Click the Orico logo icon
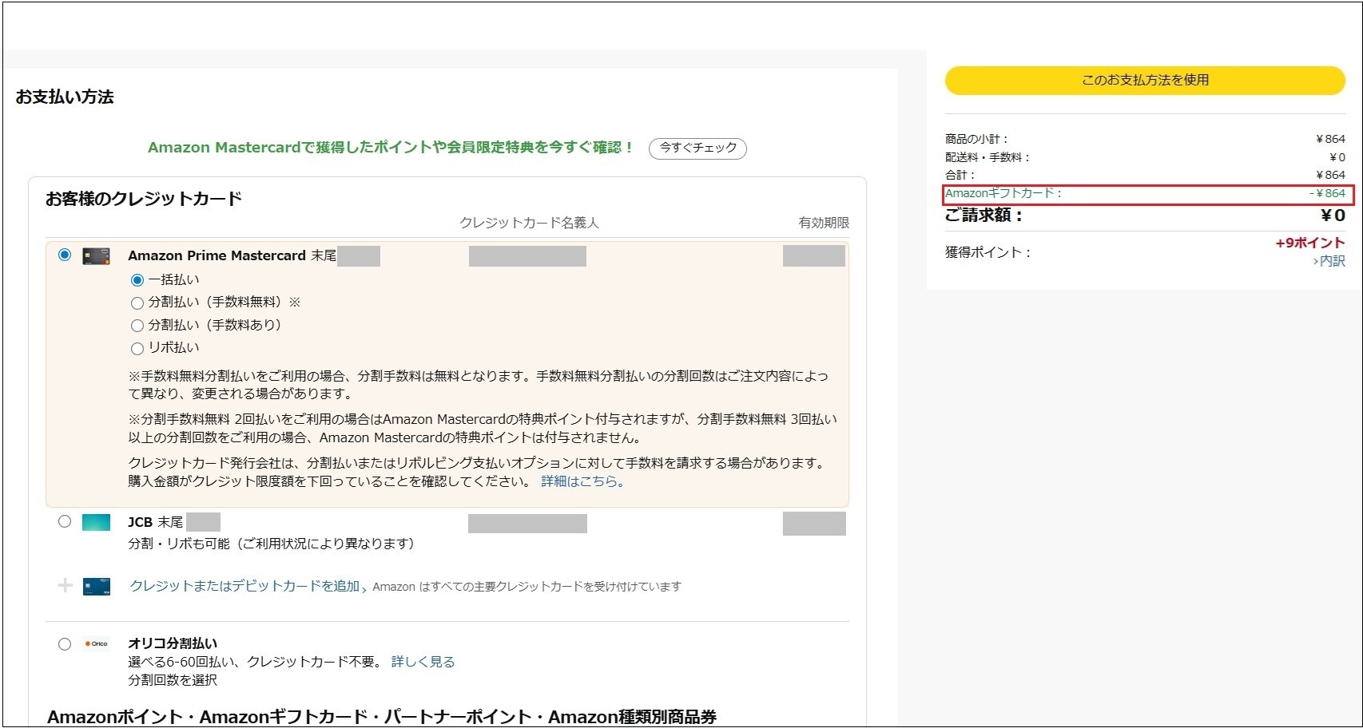Viewport: 1363px width, 728px height. pyautogui.click(x=97, y=644)
